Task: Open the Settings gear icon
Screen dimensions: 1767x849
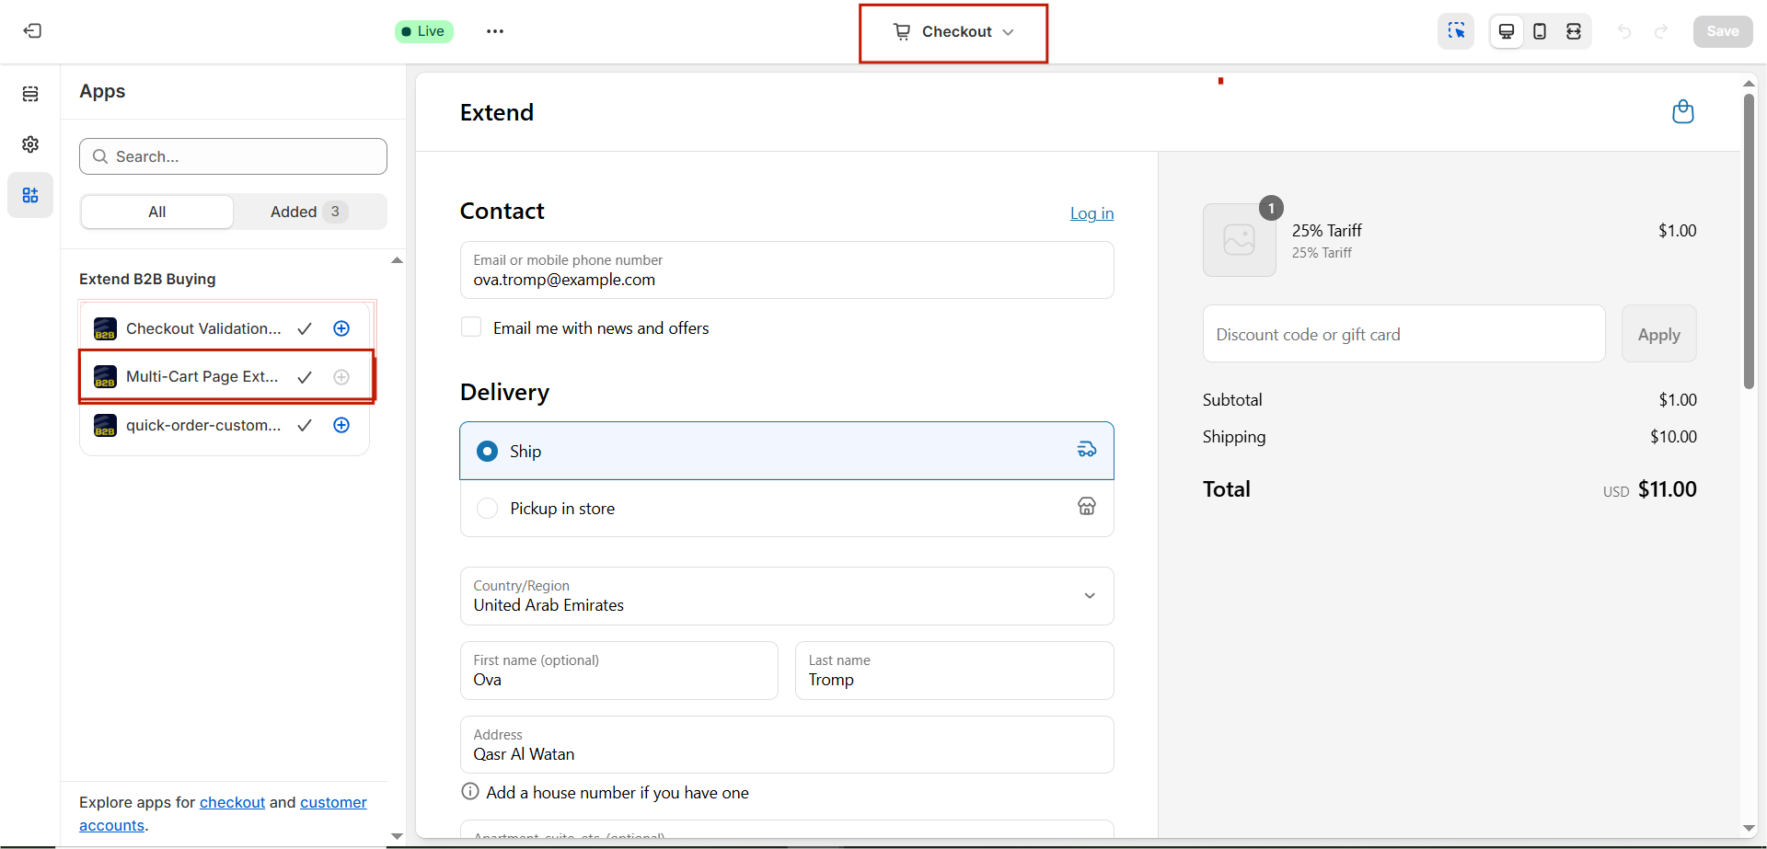Action: pos(30,144)
